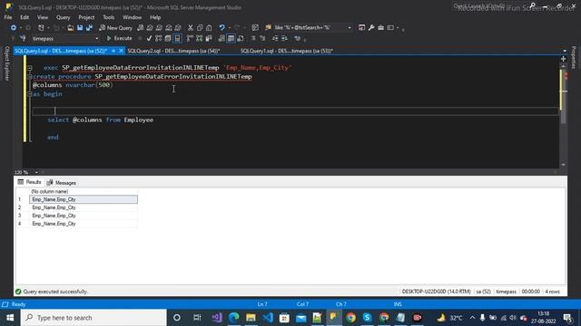This screenshot has width=581, height=326.
Task: Click the Save All icon
Action: [89, 28]
